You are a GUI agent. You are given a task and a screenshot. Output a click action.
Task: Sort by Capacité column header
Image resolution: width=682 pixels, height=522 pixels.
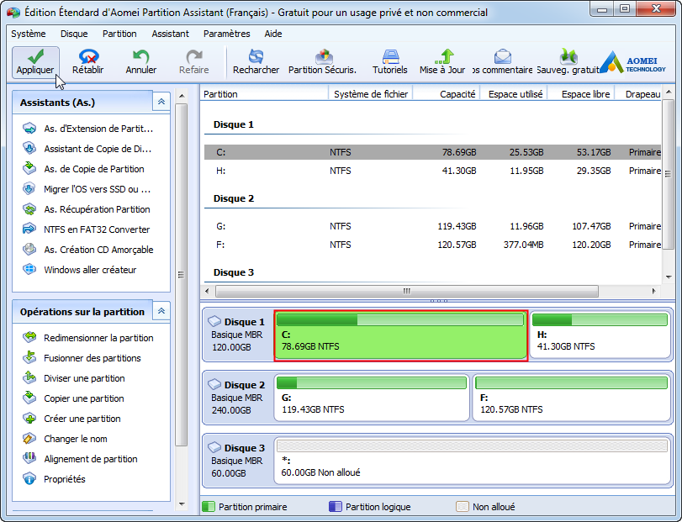(x=447, y=94)
